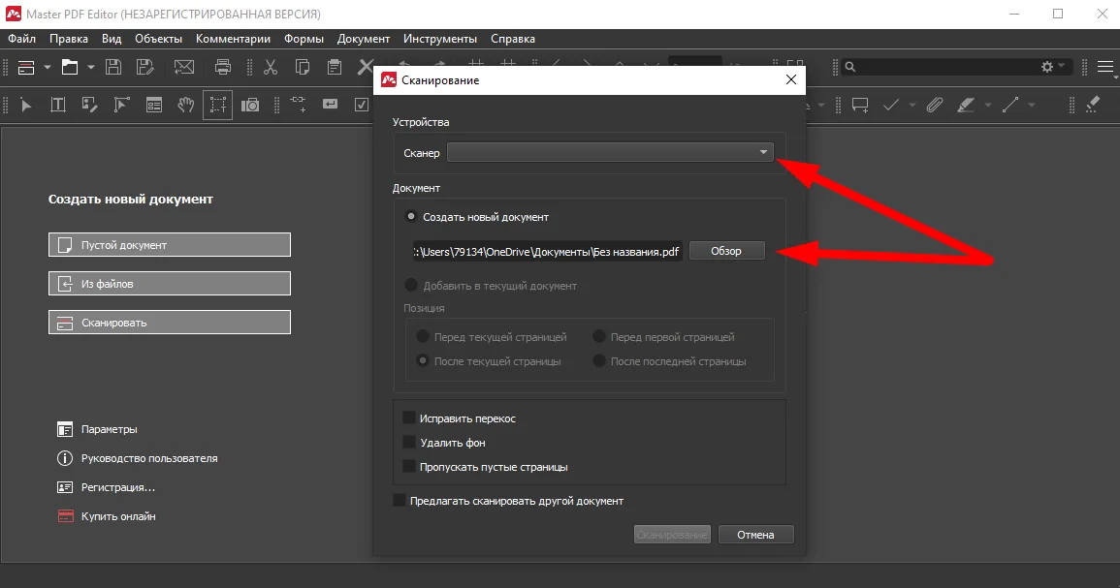Click the Print document icon

click(223, 67)
